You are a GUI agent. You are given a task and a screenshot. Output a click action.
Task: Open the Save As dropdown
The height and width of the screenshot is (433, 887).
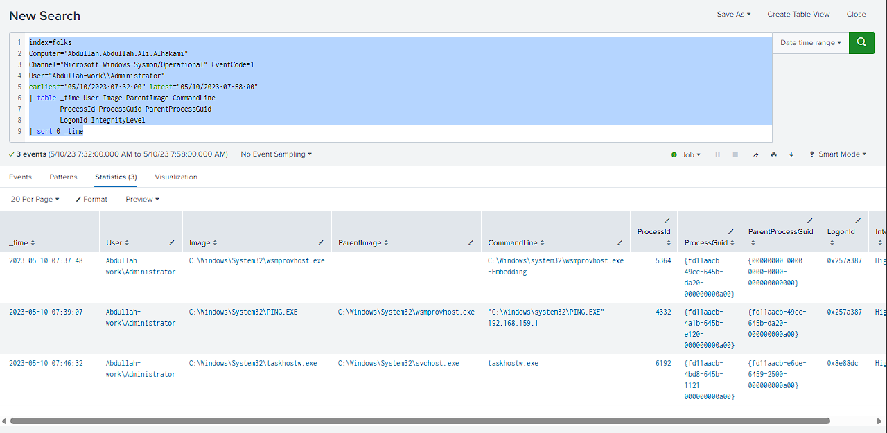pyautogui.click(x=733, y=14)
